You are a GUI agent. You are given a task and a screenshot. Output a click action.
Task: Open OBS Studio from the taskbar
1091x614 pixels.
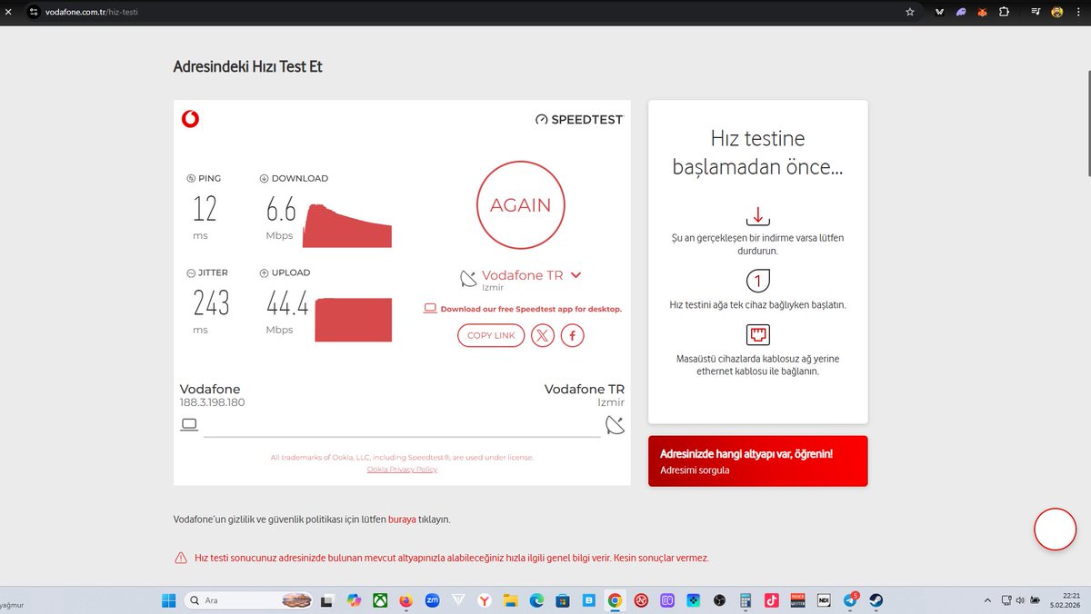tap(719, 600)
